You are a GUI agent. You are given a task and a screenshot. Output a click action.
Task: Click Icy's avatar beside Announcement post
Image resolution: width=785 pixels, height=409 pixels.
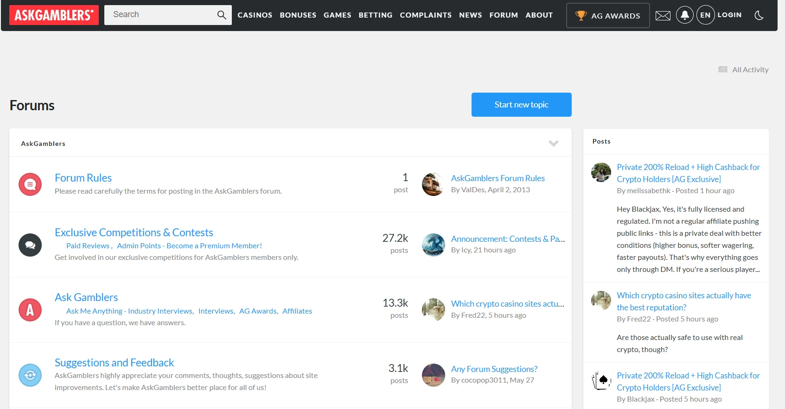coord(434,245)
